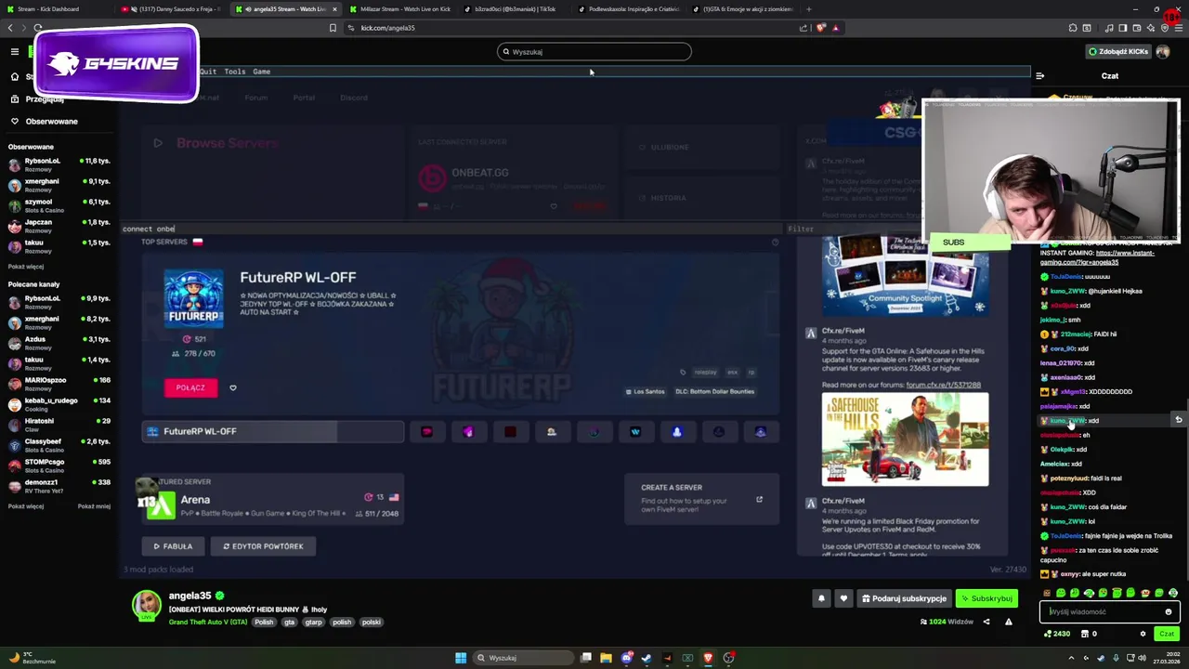
Task: Open the Game menu in FiveM console
Action: 262,72
